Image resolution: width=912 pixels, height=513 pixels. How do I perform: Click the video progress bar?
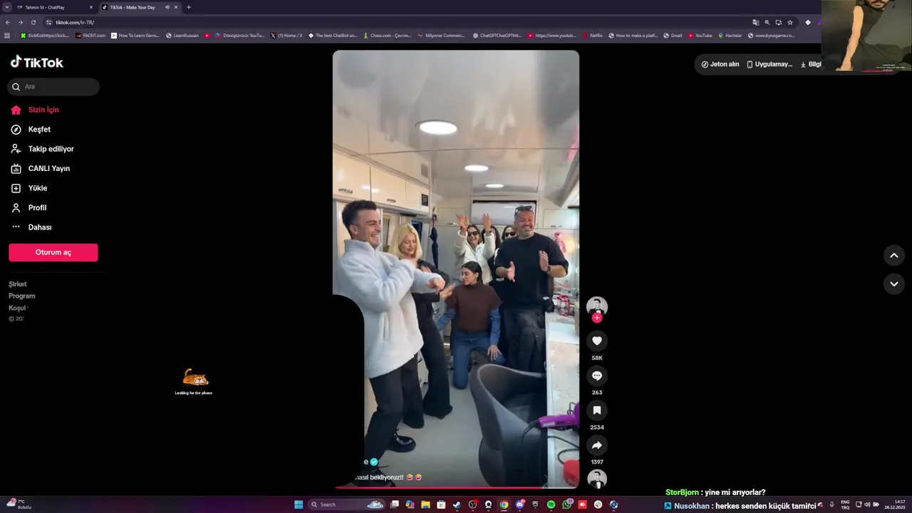tap(456, 488)
